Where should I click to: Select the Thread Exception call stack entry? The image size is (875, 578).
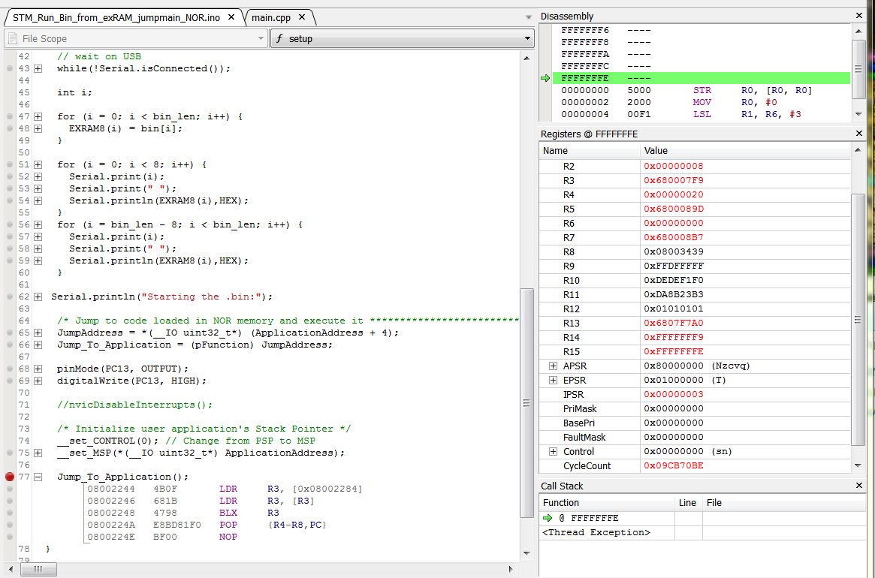[596, 532]
